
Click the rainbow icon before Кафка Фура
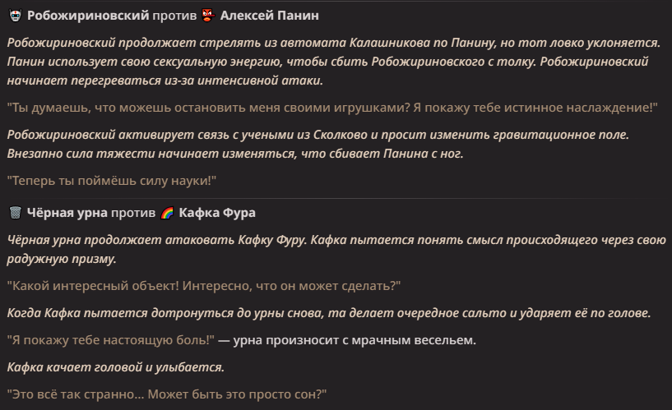[x=167, y=213]
